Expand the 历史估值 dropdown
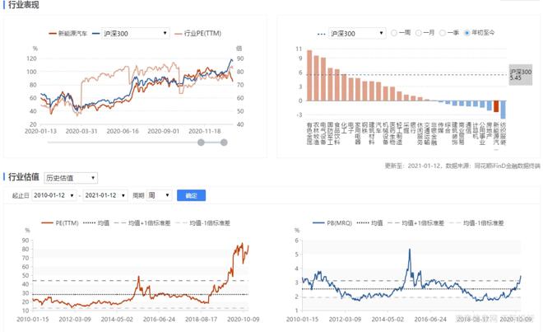This screenshot has height=332, width=543. (x=70, y=177)
